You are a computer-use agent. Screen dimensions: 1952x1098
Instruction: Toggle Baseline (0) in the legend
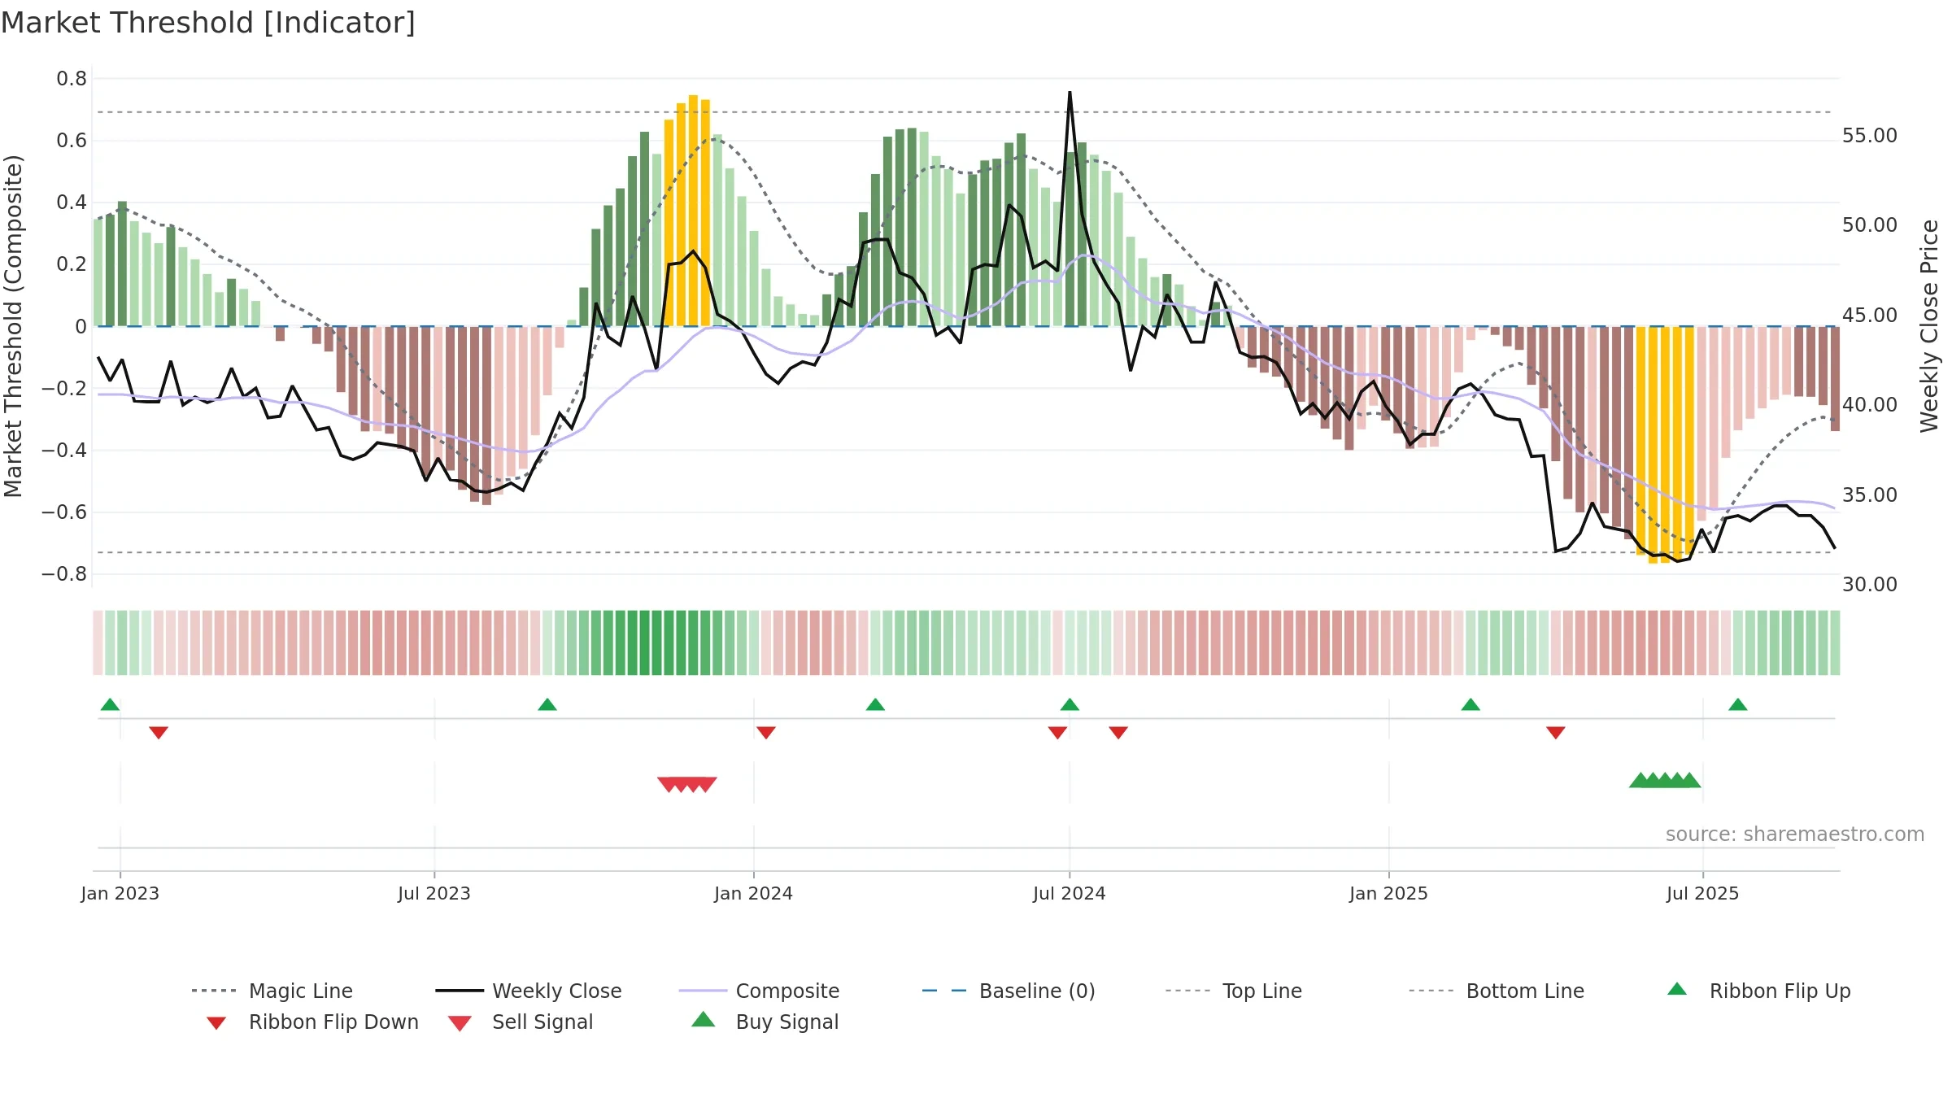(x=1009, y=991)
